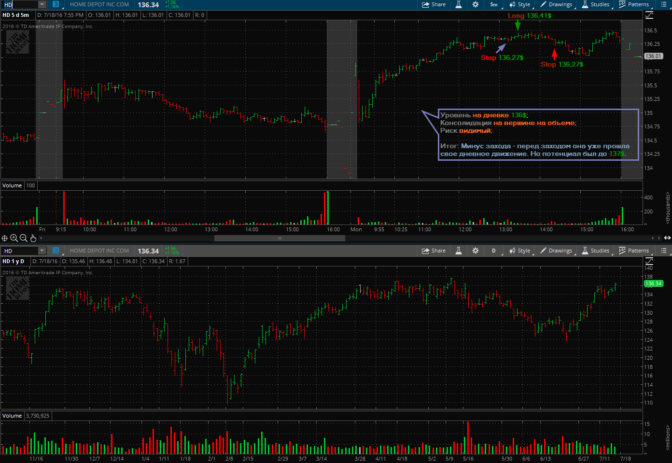This screenshot has width=672, height=463.
Task: Click HOME DEPOT INC COM name in bottom header
Action: pyautogui.click(x=99, y=251)
